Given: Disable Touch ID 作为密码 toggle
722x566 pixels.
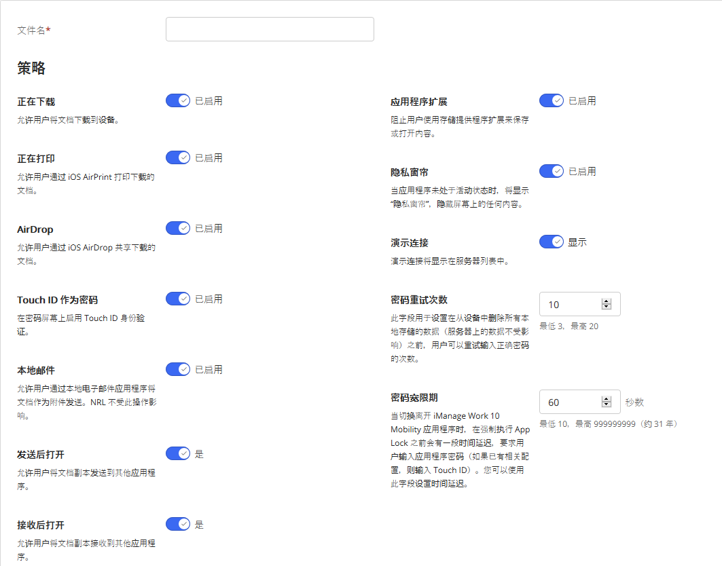Looking at the screenshot, I should tap(178, 299).
